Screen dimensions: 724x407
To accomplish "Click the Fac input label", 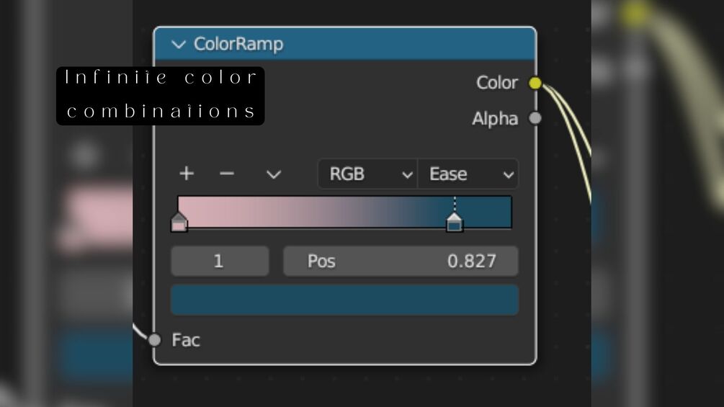I will coord(186,340).
